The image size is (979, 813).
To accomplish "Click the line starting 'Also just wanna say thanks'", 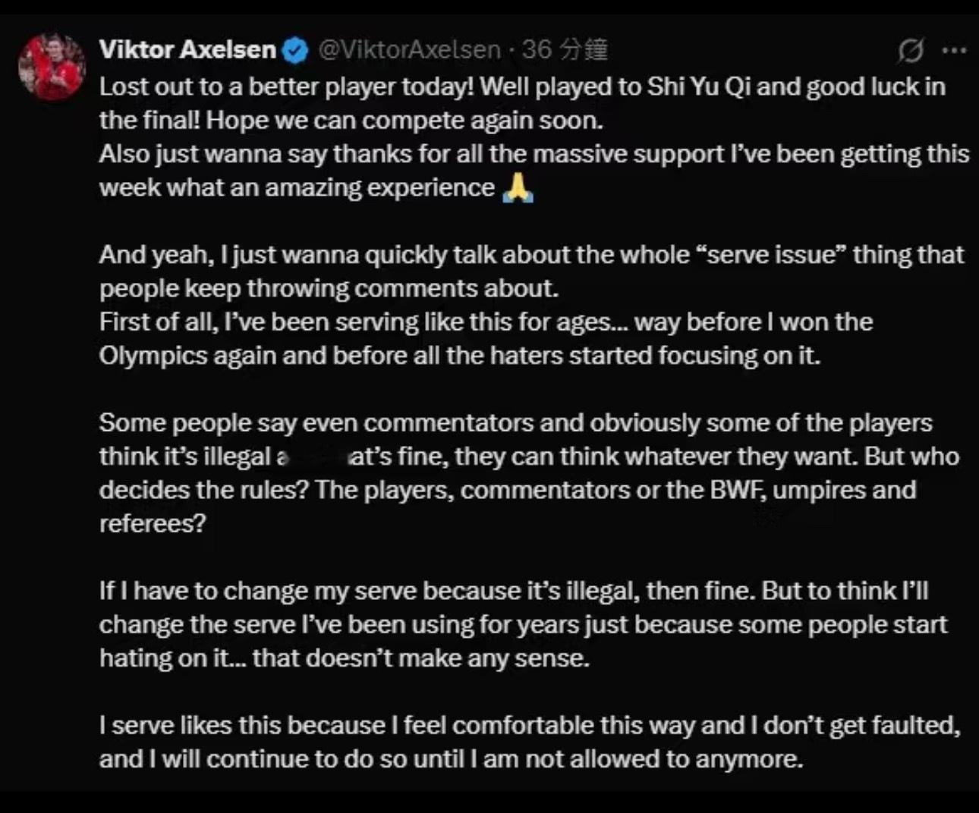I will tap(534, 154).
